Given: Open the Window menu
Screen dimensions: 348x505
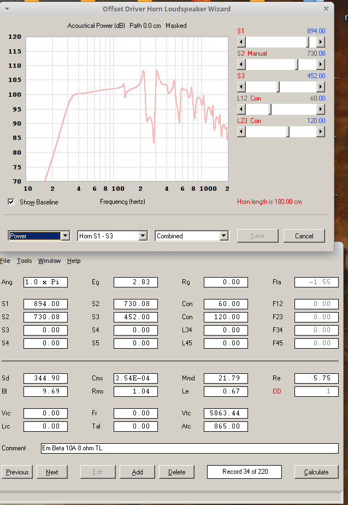Looking at the screenshot, I should 49,261.
